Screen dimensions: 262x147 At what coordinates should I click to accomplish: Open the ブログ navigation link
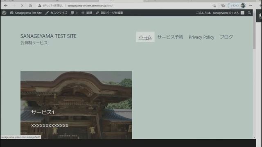coord(226,37)
